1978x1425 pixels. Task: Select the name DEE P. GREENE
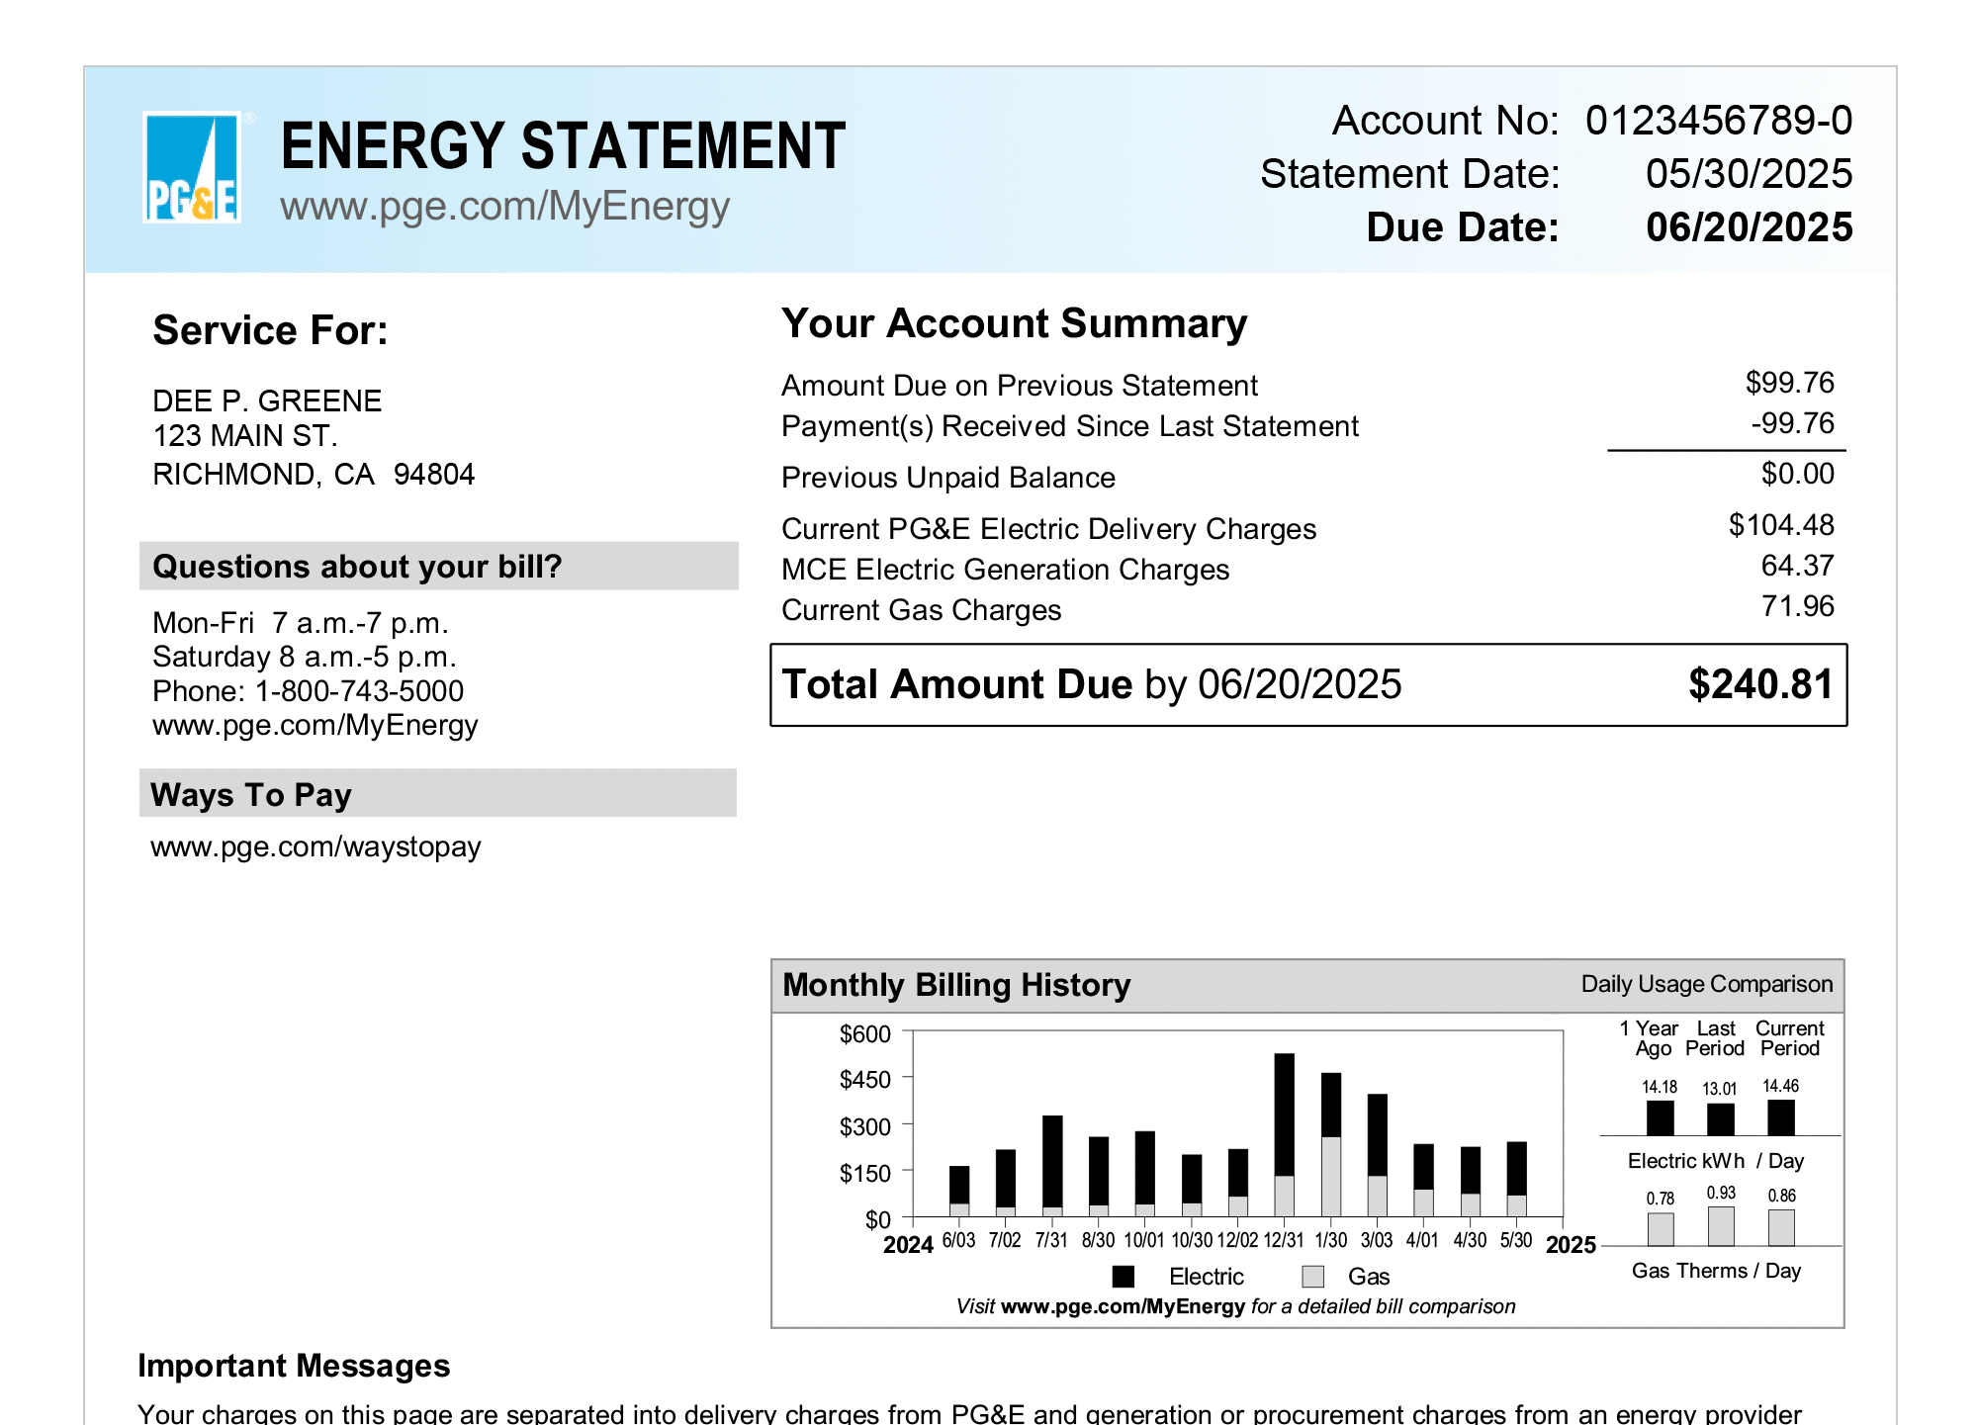267,401
